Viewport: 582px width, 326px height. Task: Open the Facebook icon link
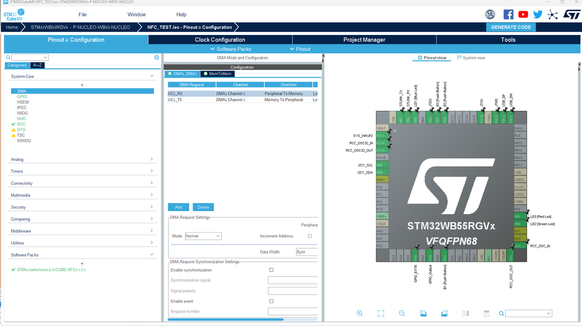[508, 15]
